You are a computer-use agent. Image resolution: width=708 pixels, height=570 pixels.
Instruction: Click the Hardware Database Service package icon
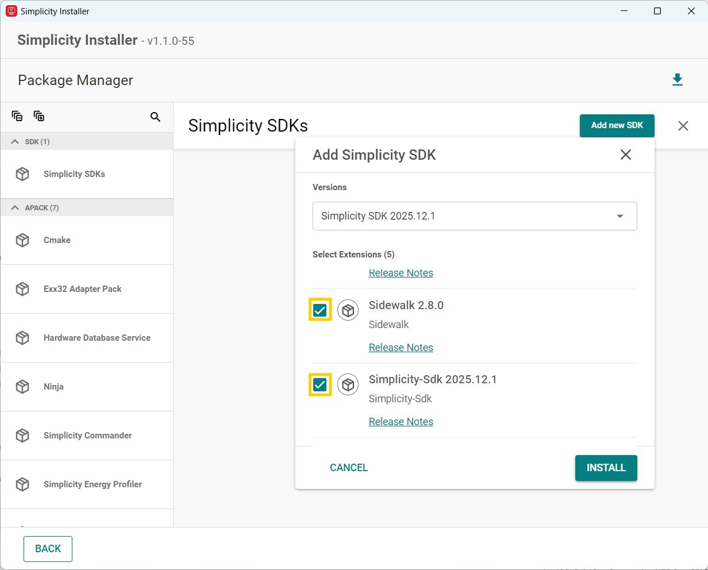click(x=22, y=338)
